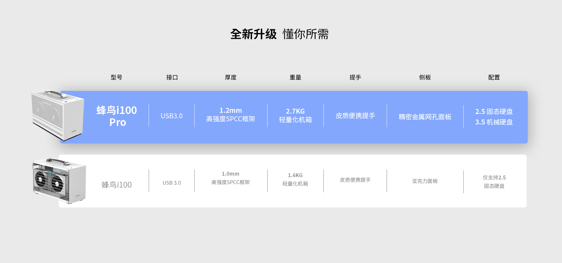The width and height of the screenshot is (562, 263).
Task: Click the 重量 column header
Action: pyautogui.click(x=295, y=77)
